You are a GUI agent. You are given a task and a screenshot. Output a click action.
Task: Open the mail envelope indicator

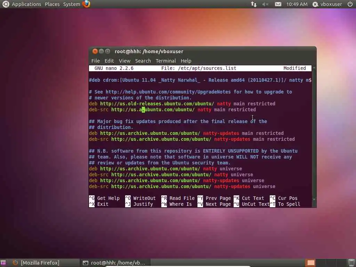point(278,4)
